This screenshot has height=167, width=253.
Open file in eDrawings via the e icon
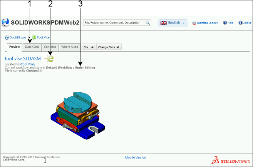tap(49, 58)
